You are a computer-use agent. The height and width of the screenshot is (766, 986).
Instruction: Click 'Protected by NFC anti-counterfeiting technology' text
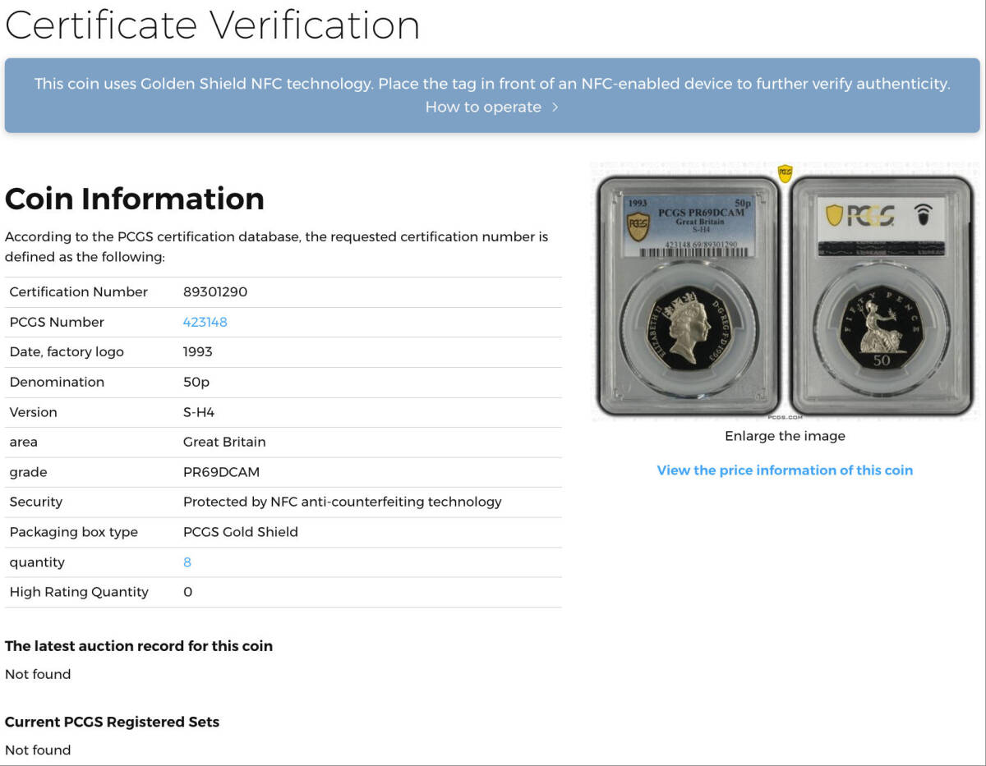[342, 502]
